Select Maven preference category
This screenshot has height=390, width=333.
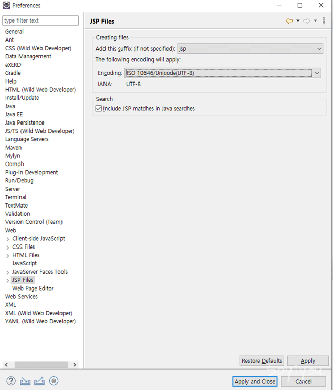13,148
